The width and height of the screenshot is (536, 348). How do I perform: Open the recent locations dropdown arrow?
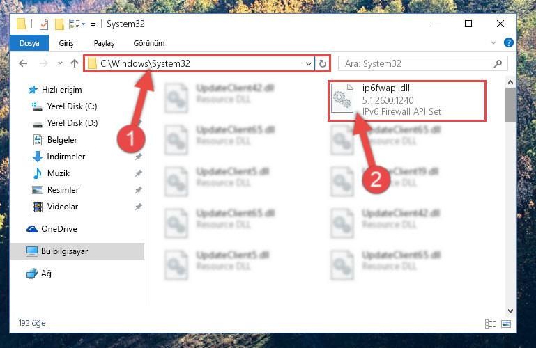tap(60, 63)
